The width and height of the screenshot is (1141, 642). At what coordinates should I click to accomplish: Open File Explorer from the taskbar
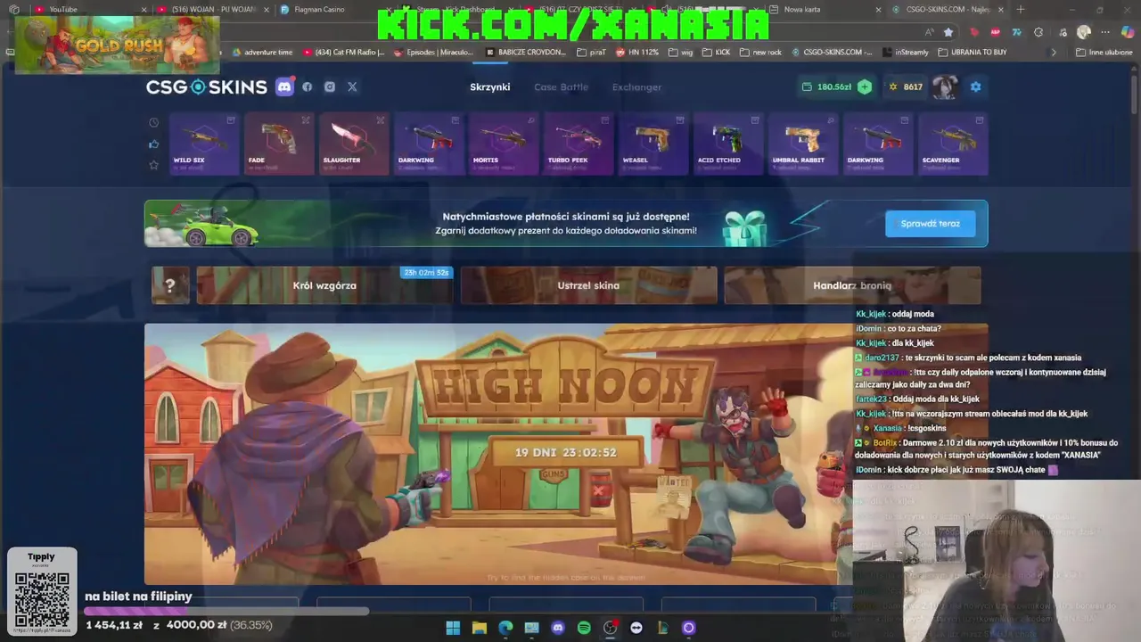tap(480, 628)
